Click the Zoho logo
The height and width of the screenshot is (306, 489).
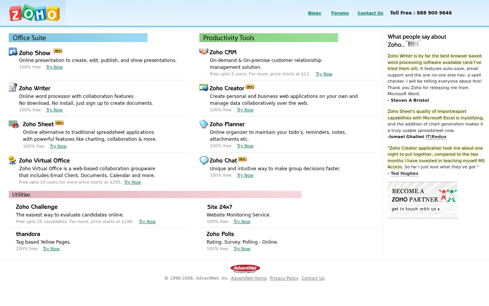(x=34, y=13)
